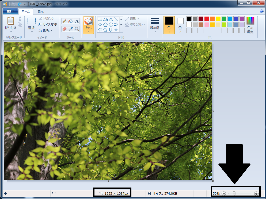Activate the 色 1 foreground color box
266x199 pixels.
[169, 25]
